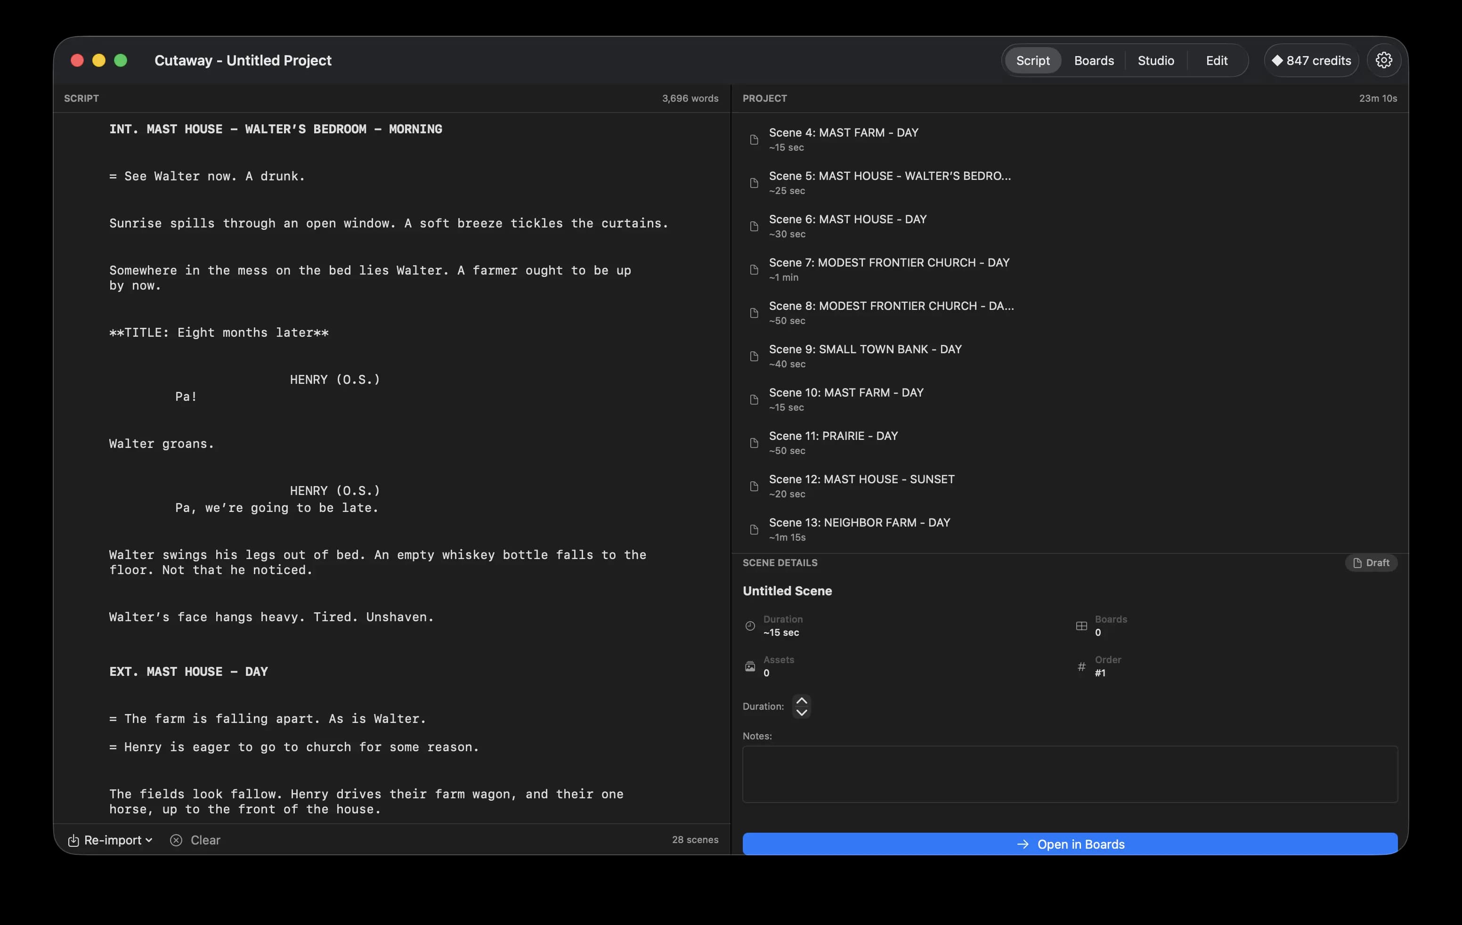1462x925 pixels.
Task: Select Scene 12: MAST HOUSE - SUNSET
Action: click(x=861, y=486)
